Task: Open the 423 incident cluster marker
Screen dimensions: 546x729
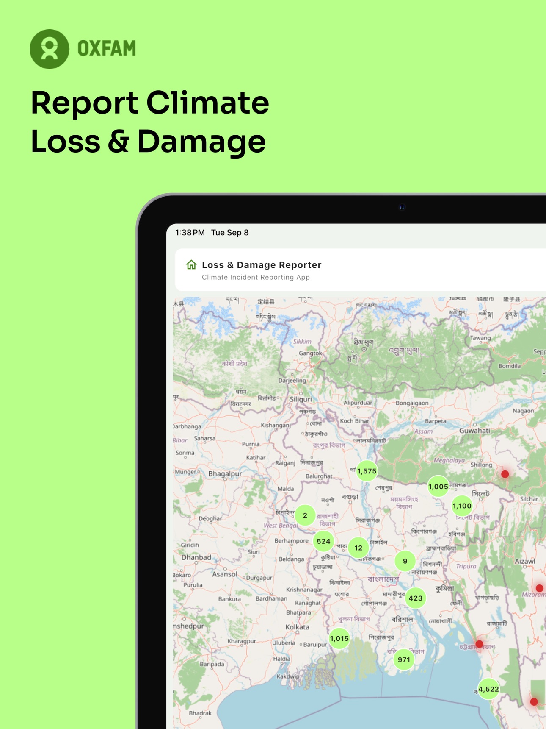Action: tap(416, 598)
